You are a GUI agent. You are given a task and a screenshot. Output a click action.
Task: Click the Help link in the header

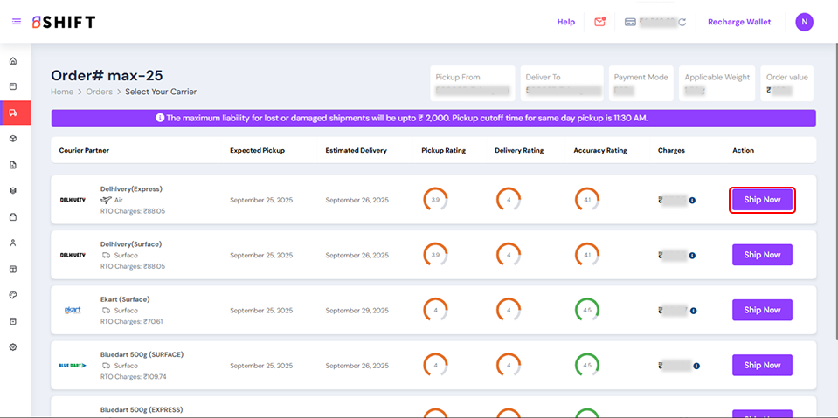(x=566, y=22)
